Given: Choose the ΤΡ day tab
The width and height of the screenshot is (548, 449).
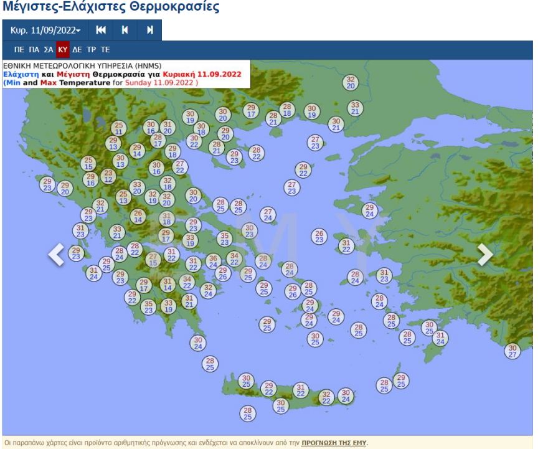Looking at the screenshot, I should [91, 50].
